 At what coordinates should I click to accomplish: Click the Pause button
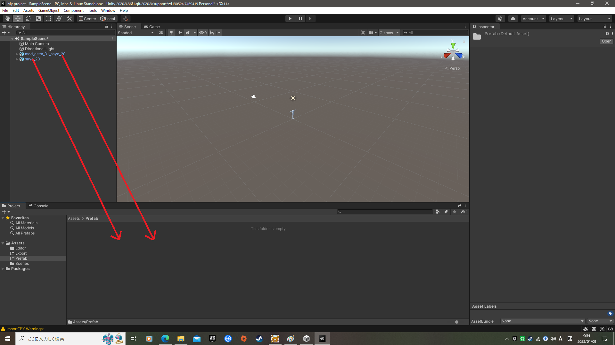coord(300,19)
